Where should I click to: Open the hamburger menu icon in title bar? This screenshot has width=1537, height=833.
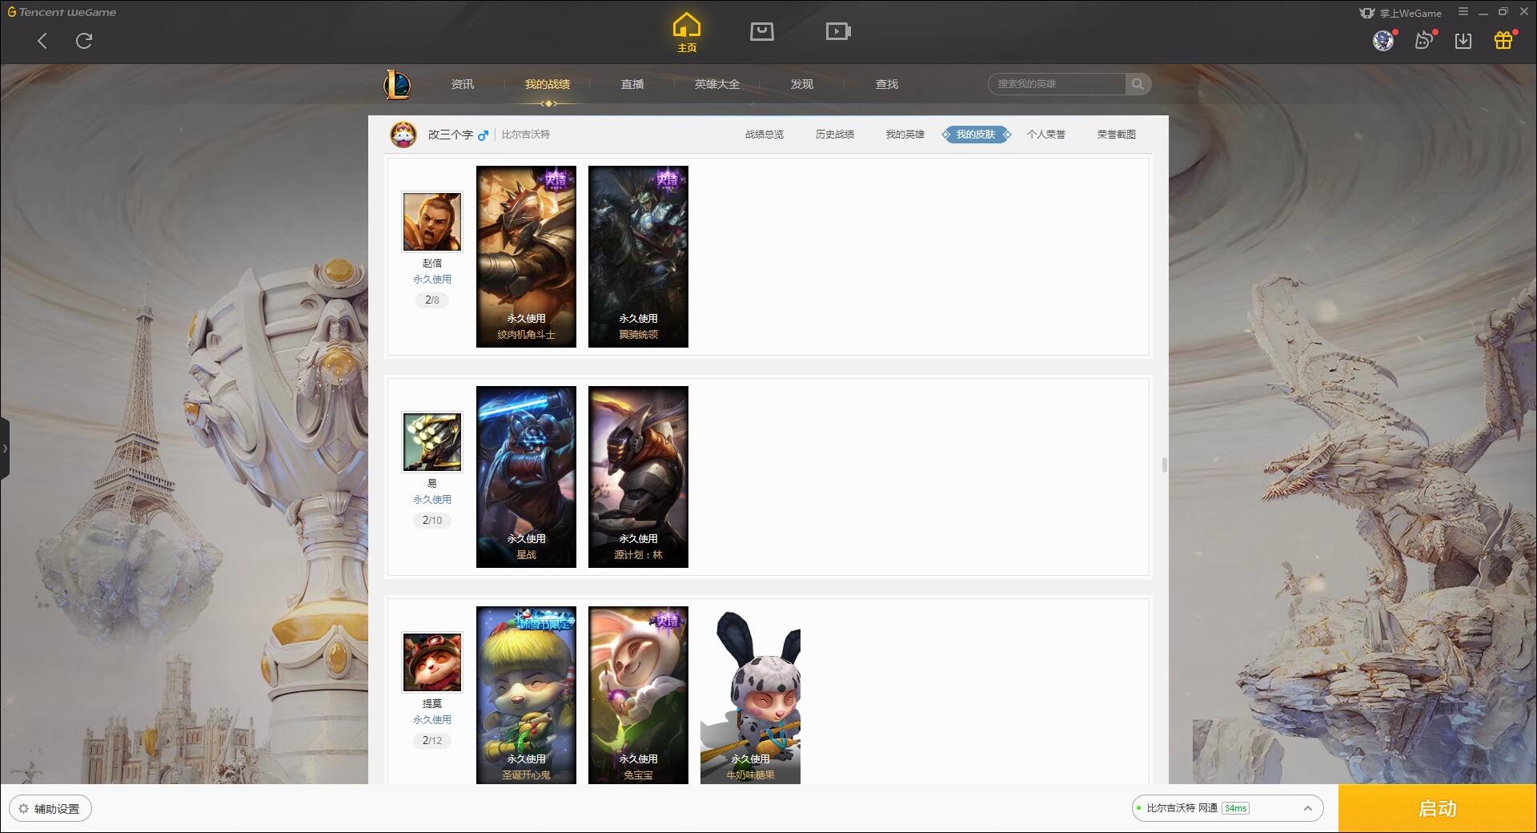(x=1463, y=12)
